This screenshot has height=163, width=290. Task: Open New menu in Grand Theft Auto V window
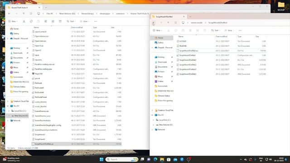[13, 21]
